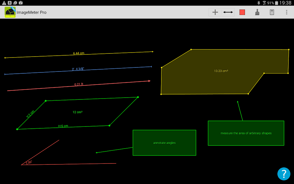This screenshot has height=184, width=294.
Task: Open the calculator icon
Action: coord(272,12)
